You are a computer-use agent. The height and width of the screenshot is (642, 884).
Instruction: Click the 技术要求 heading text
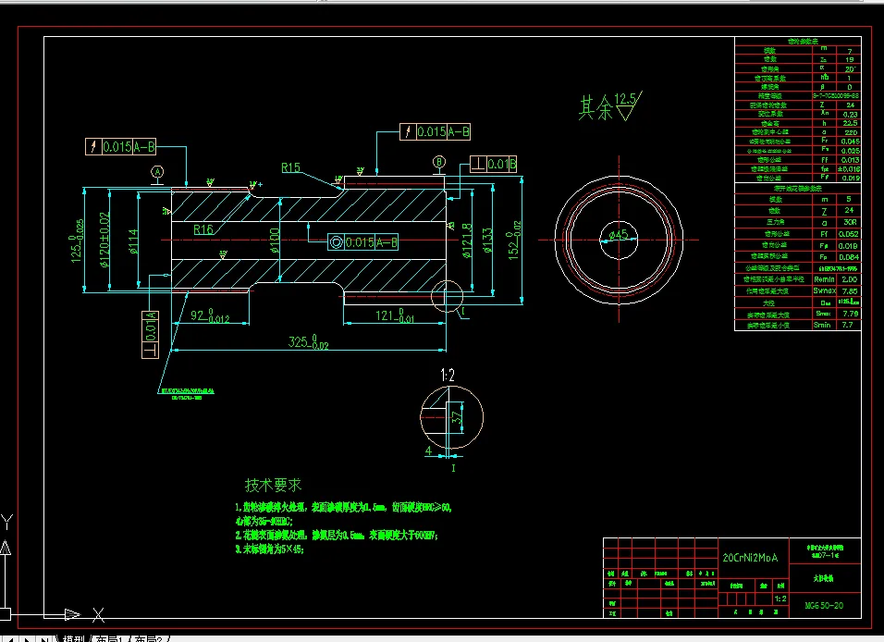click(274, 485)
